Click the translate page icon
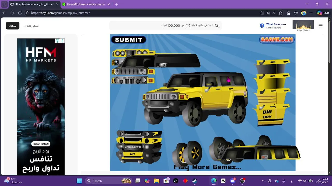 (x=268, y=13)
